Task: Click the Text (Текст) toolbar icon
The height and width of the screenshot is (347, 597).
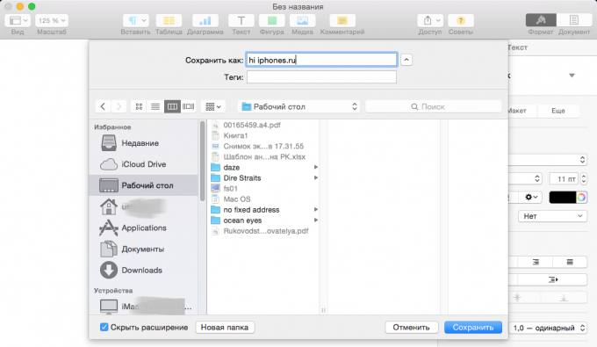Action: click(x=241, y=20)
